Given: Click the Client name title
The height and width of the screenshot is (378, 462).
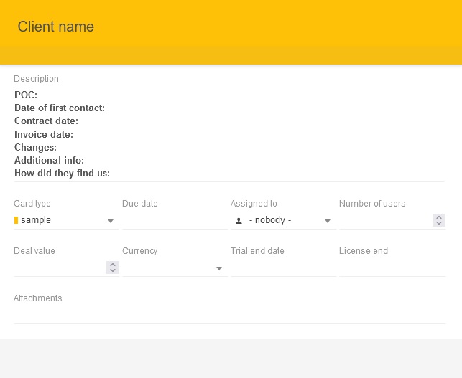Looking at the screenshot, I should click(x=56, y=27).
